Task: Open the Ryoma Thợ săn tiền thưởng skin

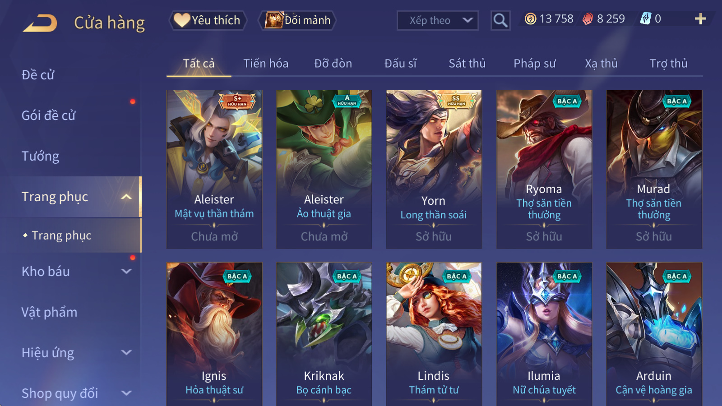Action: point(544,170)
